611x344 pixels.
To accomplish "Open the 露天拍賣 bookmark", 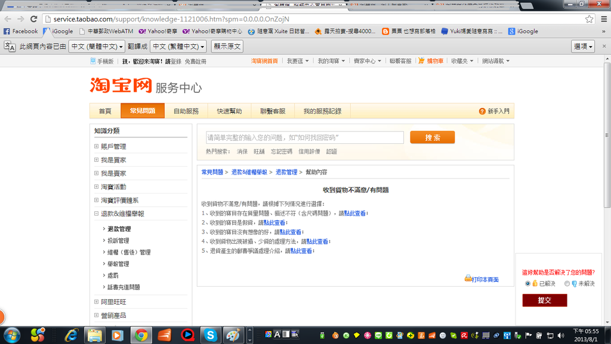I will (x=345, y=31).
